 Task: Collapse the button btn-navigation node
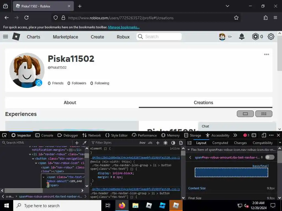click(x=33, y=159)
